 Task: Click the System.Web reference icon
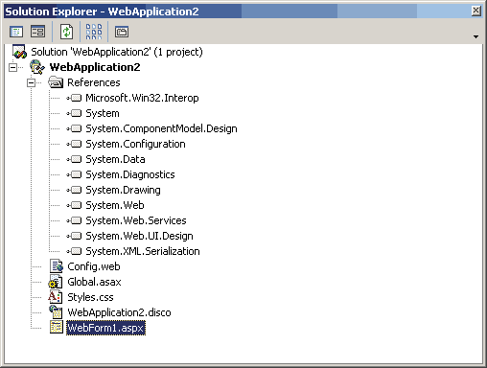74,205
